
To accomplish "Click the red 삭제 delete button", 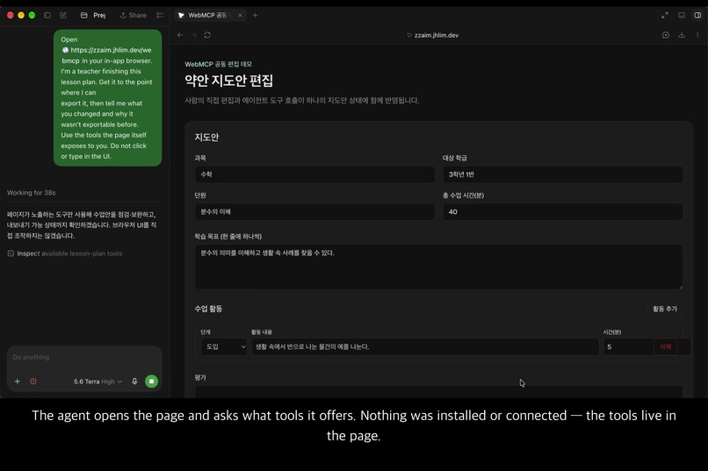I will (665, 346).
